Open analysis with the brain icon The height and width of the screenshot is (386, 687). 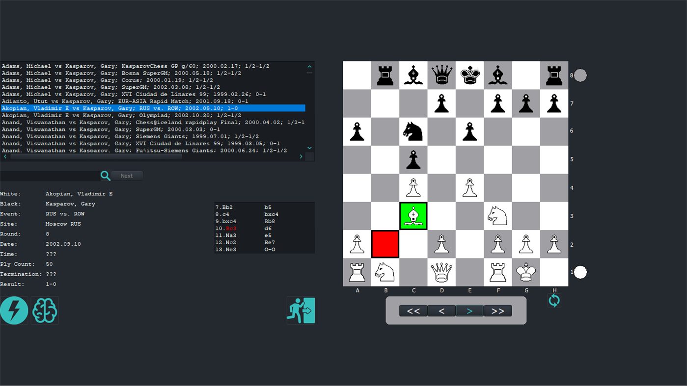pyautogui.click(x=45, y=310)
